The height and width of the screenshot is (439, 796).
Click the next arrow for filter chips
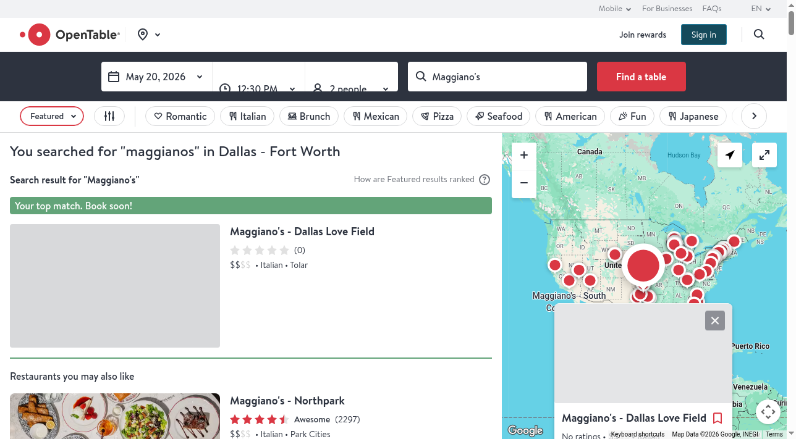[x=754, y=116]
